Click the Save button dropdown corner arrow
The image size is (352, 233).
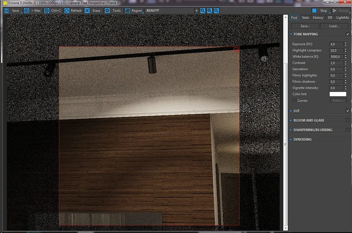[x=21, y=12]
